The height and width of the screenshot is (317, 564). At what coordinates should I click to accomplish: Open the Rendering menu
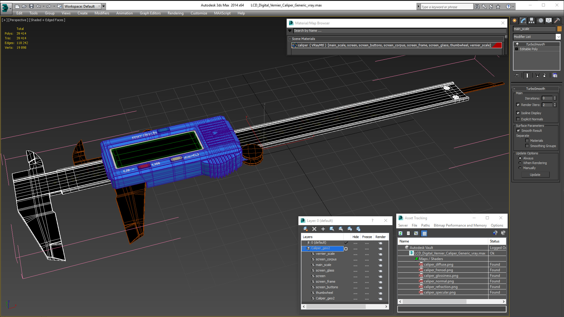pyautogui.click(x=175, y=13)
